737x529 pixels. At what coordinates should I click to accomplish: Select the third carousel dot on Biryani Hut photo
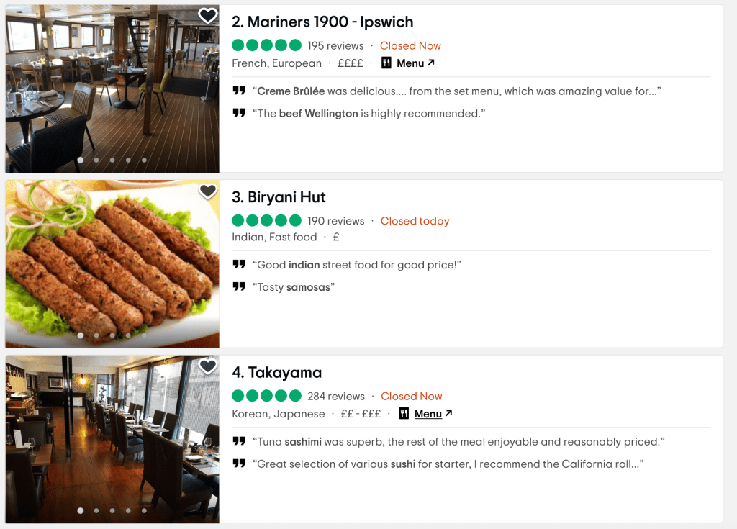112,335
